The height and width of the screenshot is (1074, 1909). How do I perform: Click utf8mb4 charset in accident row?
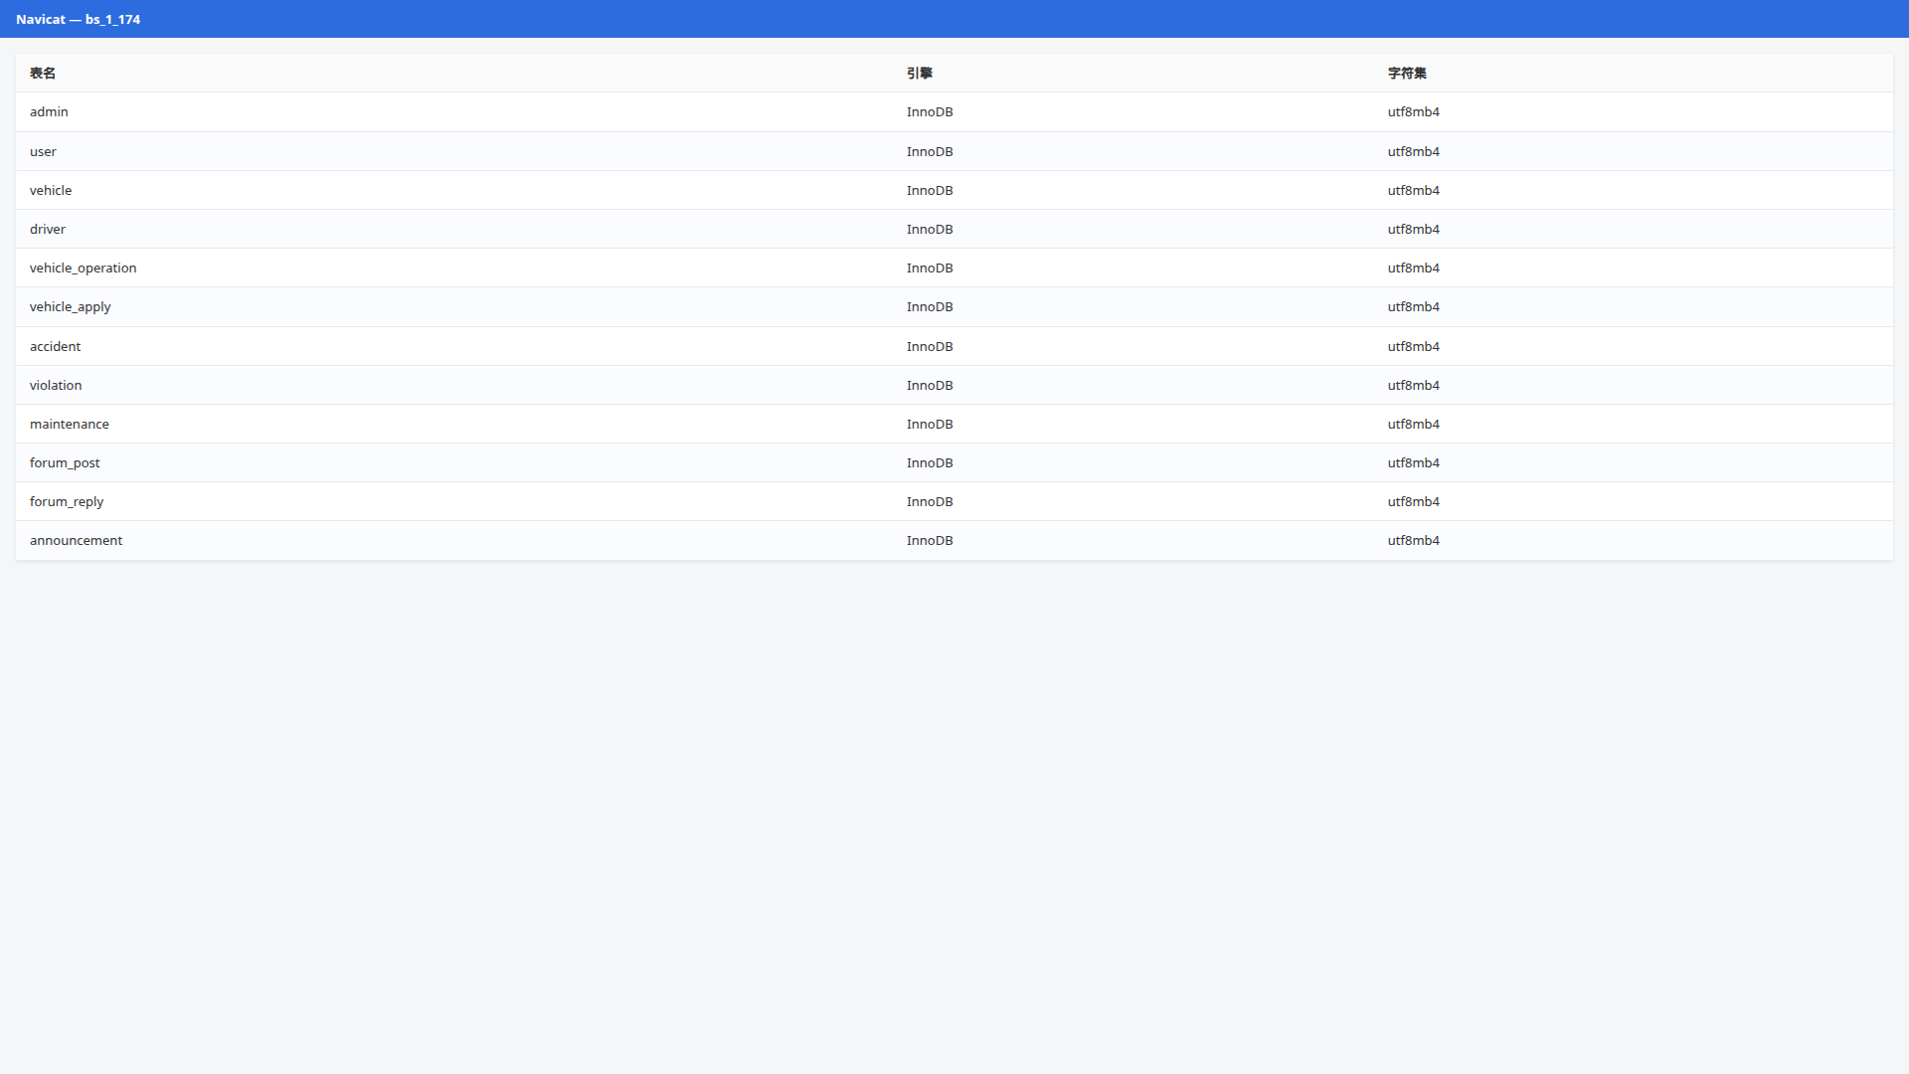[1414, 347]
